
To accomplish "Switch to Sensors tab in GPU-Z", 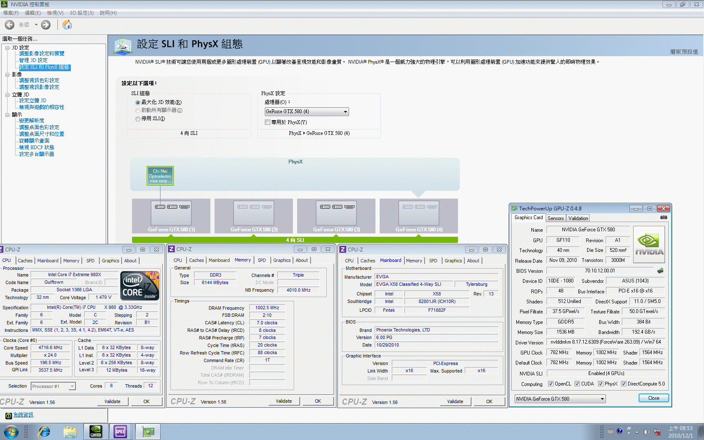I will pos(556,218).
